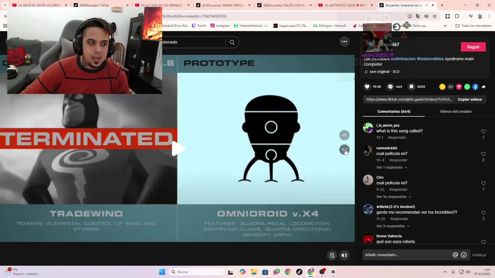
Task: Open Ciro's profile avatar
Action: coord(368,180)
